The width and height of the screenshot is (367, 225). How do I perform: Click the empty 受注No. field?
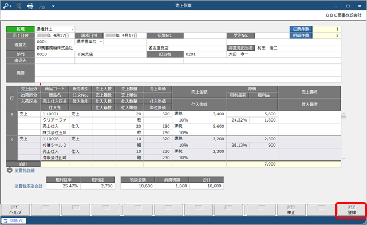pyautogui.click(x=272, y=35)
